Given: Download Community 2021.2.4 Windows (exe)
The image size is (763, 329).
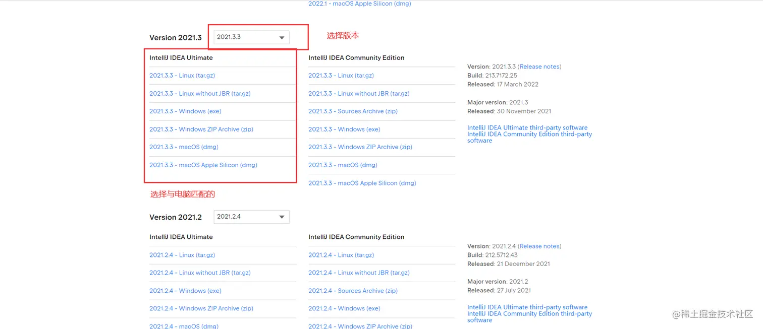Looking at the screenshot, I should (x=344, y=308).
